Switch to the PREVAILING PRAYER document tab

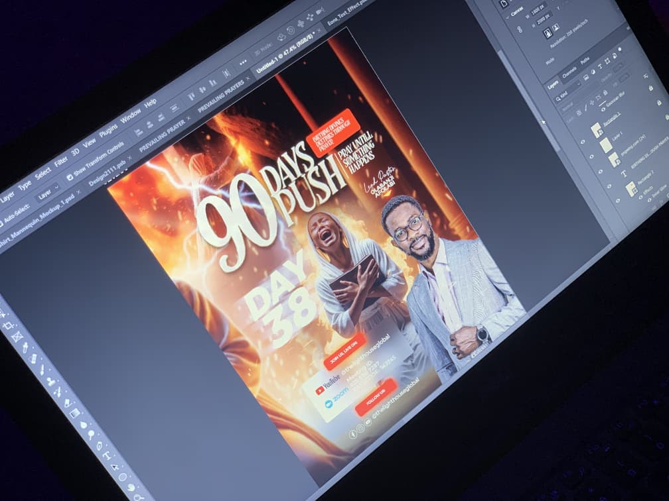pyautogui.click(x=162, y=137)
